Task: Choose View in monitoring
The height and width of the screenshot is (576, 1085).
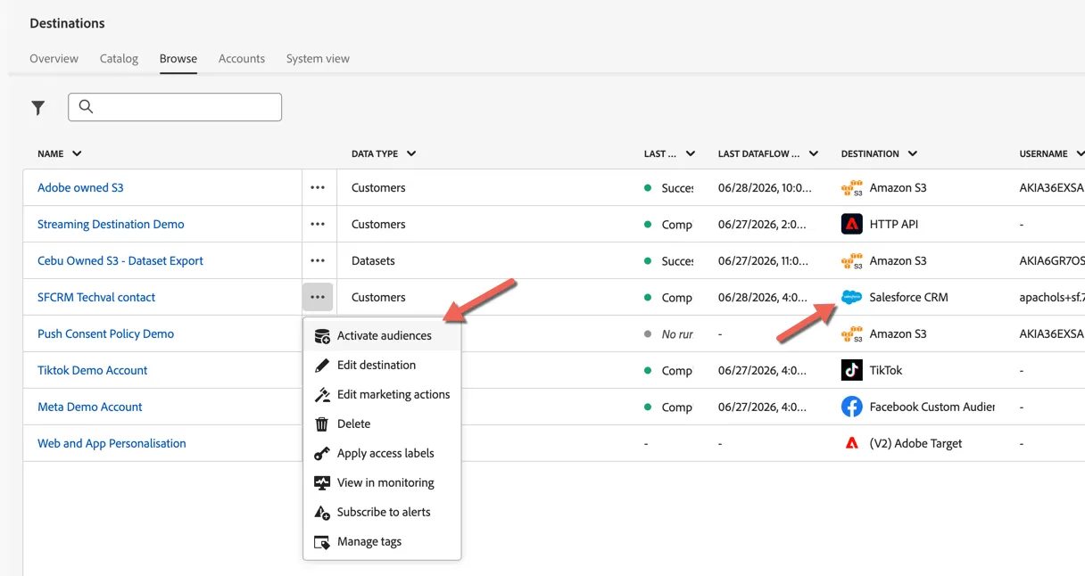Action: point(382,483)
